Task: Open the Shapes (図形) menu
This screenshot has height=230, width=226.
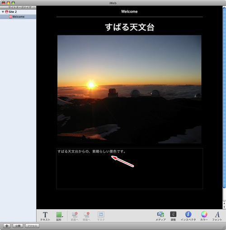Action: click(59, 216)
